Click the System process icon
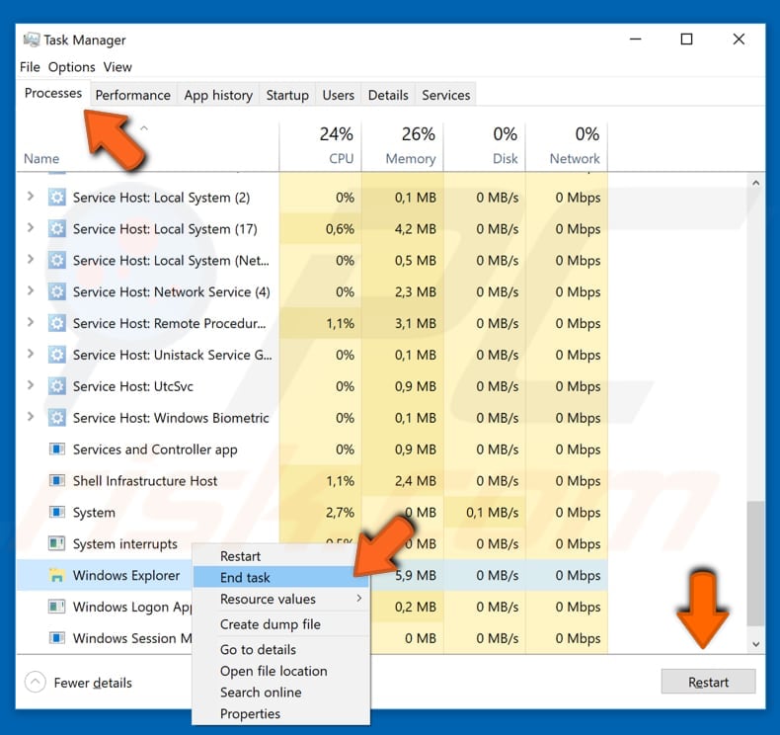The width and height of the screenshot is (780, 735). pyautogui.click(x=56, y=512)
